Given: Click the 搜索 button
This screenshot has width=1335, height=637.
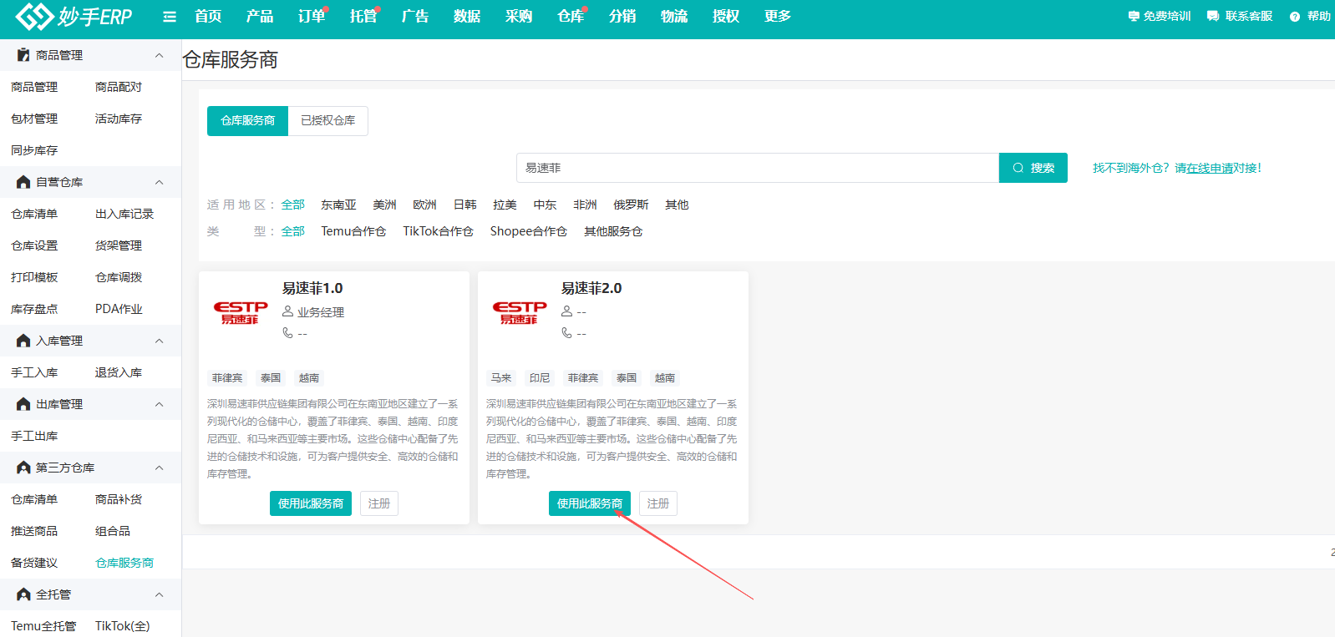Looking at the screenshot, I should (x=1033, y=168).
